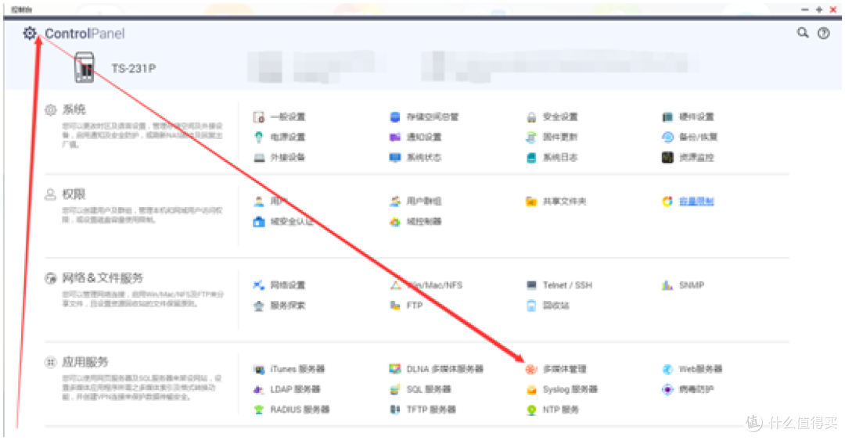This screenshot has width=845, height=440.
Task: Open Telnet / SSH settings
Action: [566, 285]
